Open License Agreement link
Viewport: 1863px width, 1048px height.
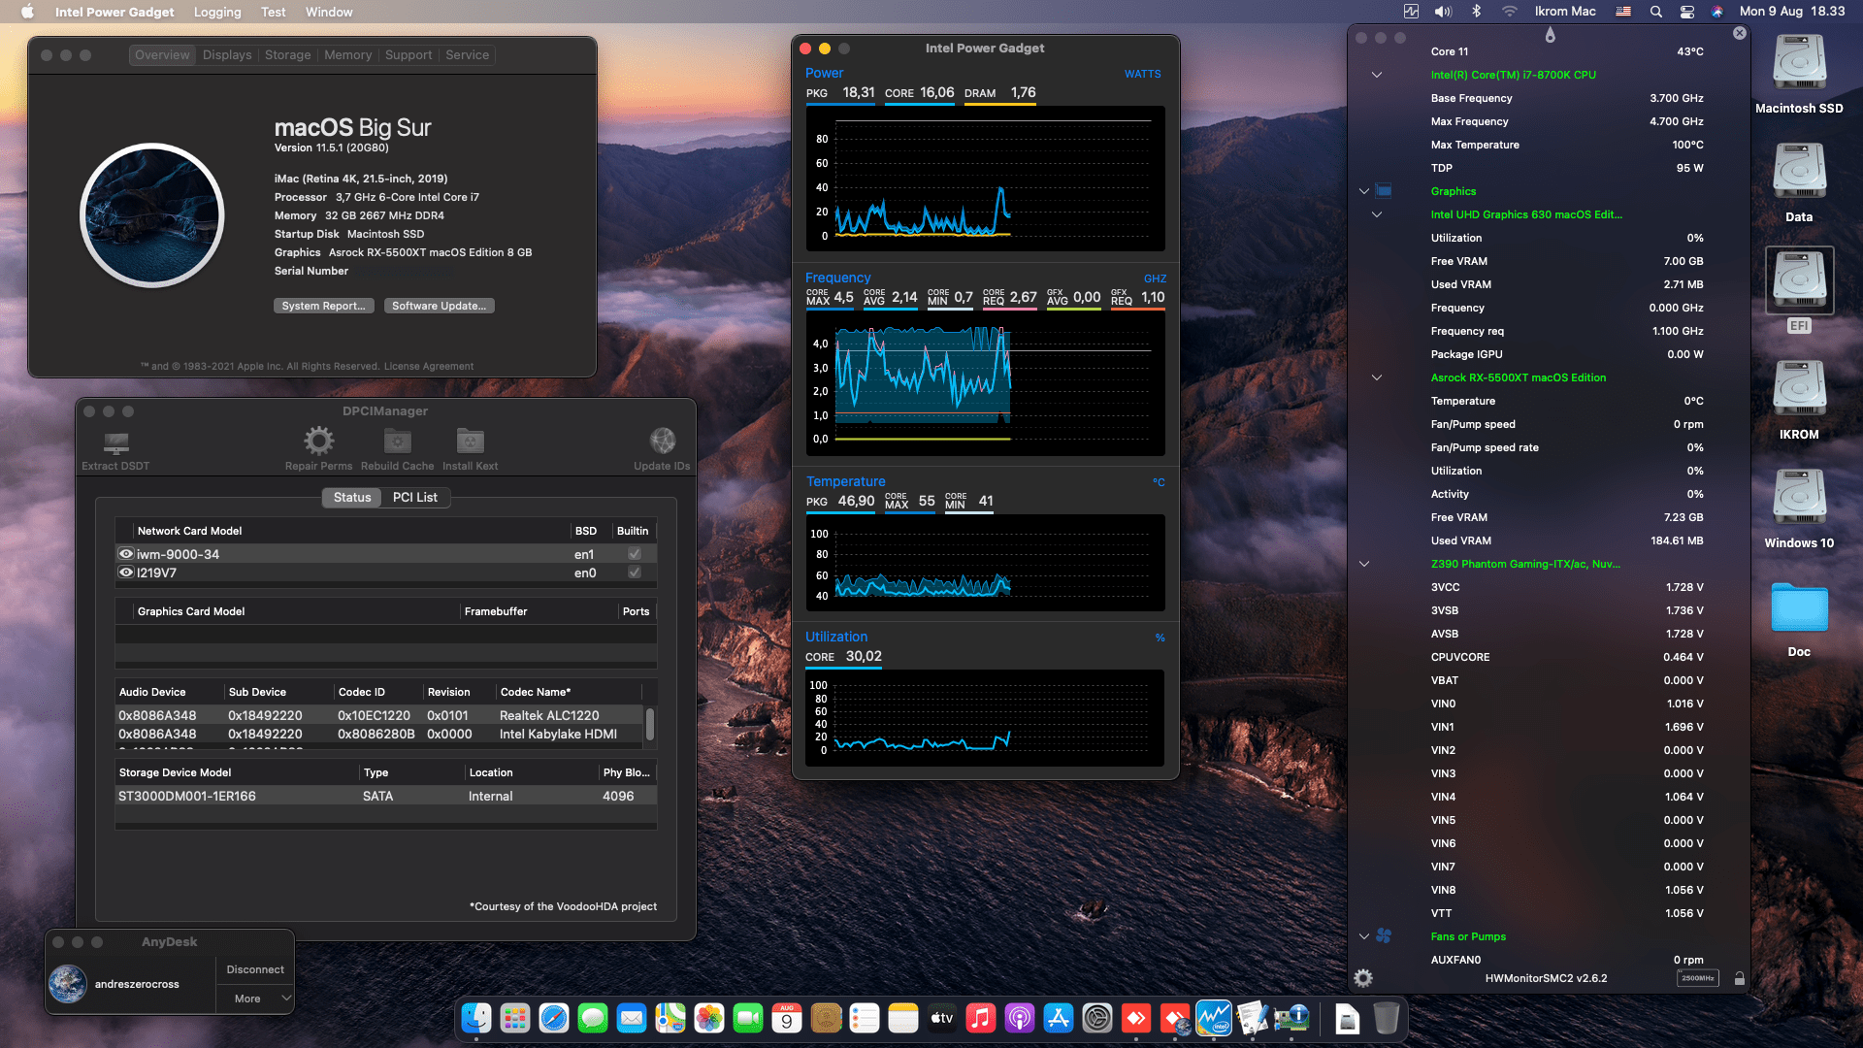[x=429, y=367]
